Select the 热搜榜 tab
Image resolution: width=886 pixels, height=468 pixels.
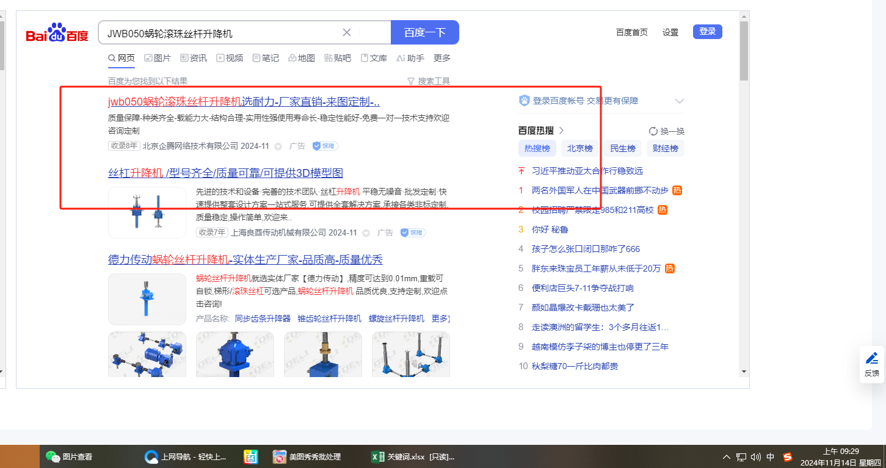pyautogui.click(x=537, y=148)
